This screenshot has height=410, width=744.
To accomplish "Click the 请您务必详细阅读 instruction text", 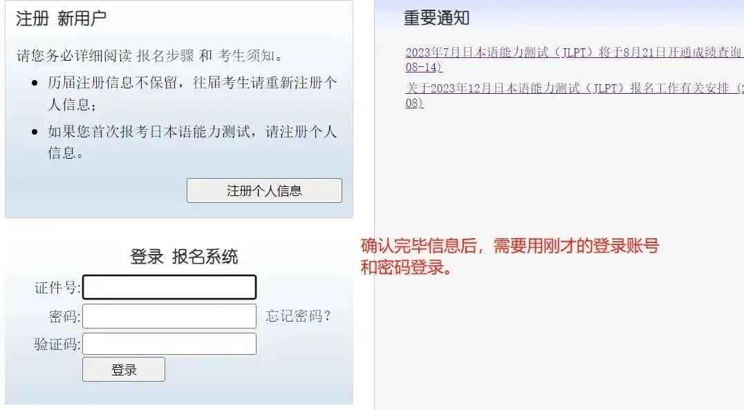I will (x=75, y=55).
